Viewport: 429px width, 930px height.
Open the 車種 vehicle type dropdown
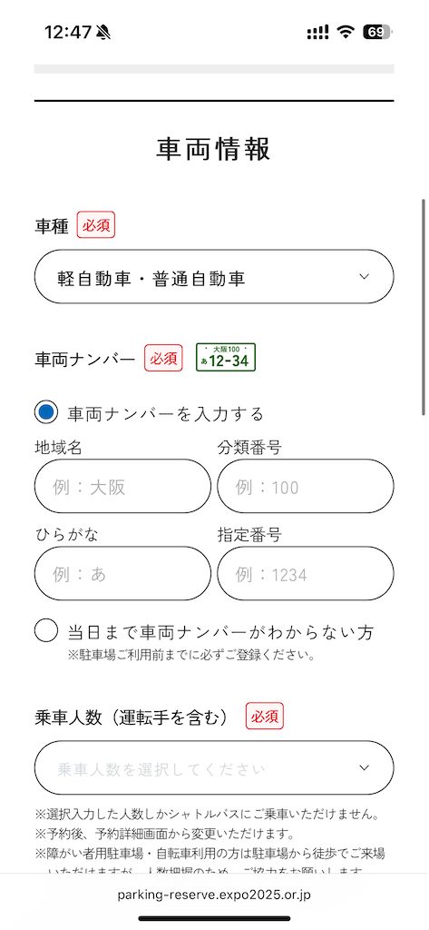pyautogui.click(x=214, y=277)
